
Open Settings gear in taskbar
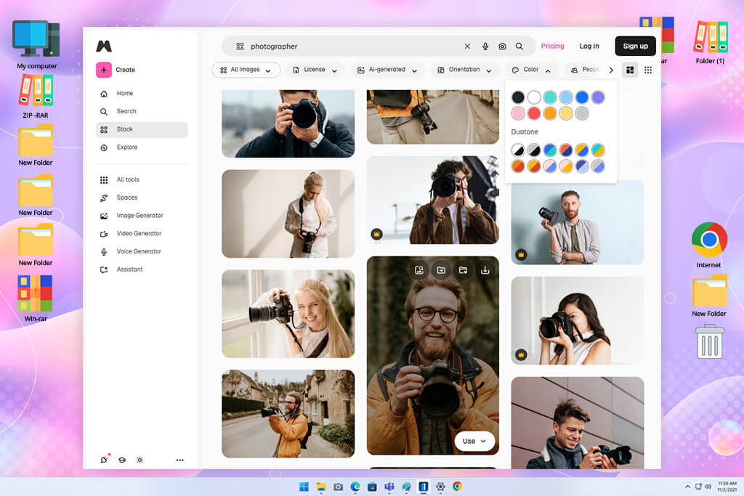440,487
